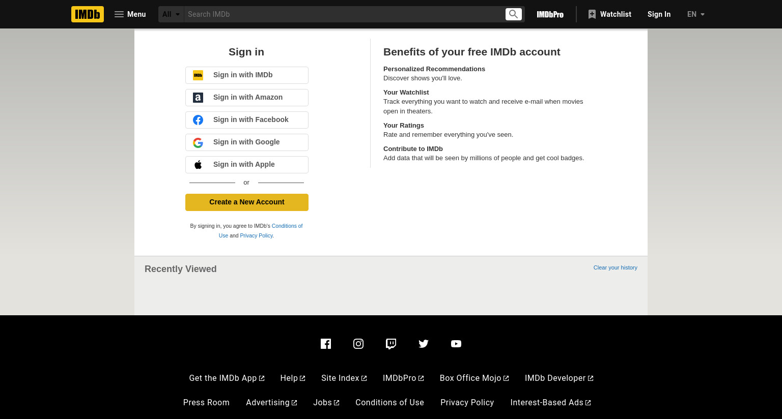Image resolution: width=782 pixels, height=419 pixels.
Task: Click Create a New Account button
Action: (247, 202)
